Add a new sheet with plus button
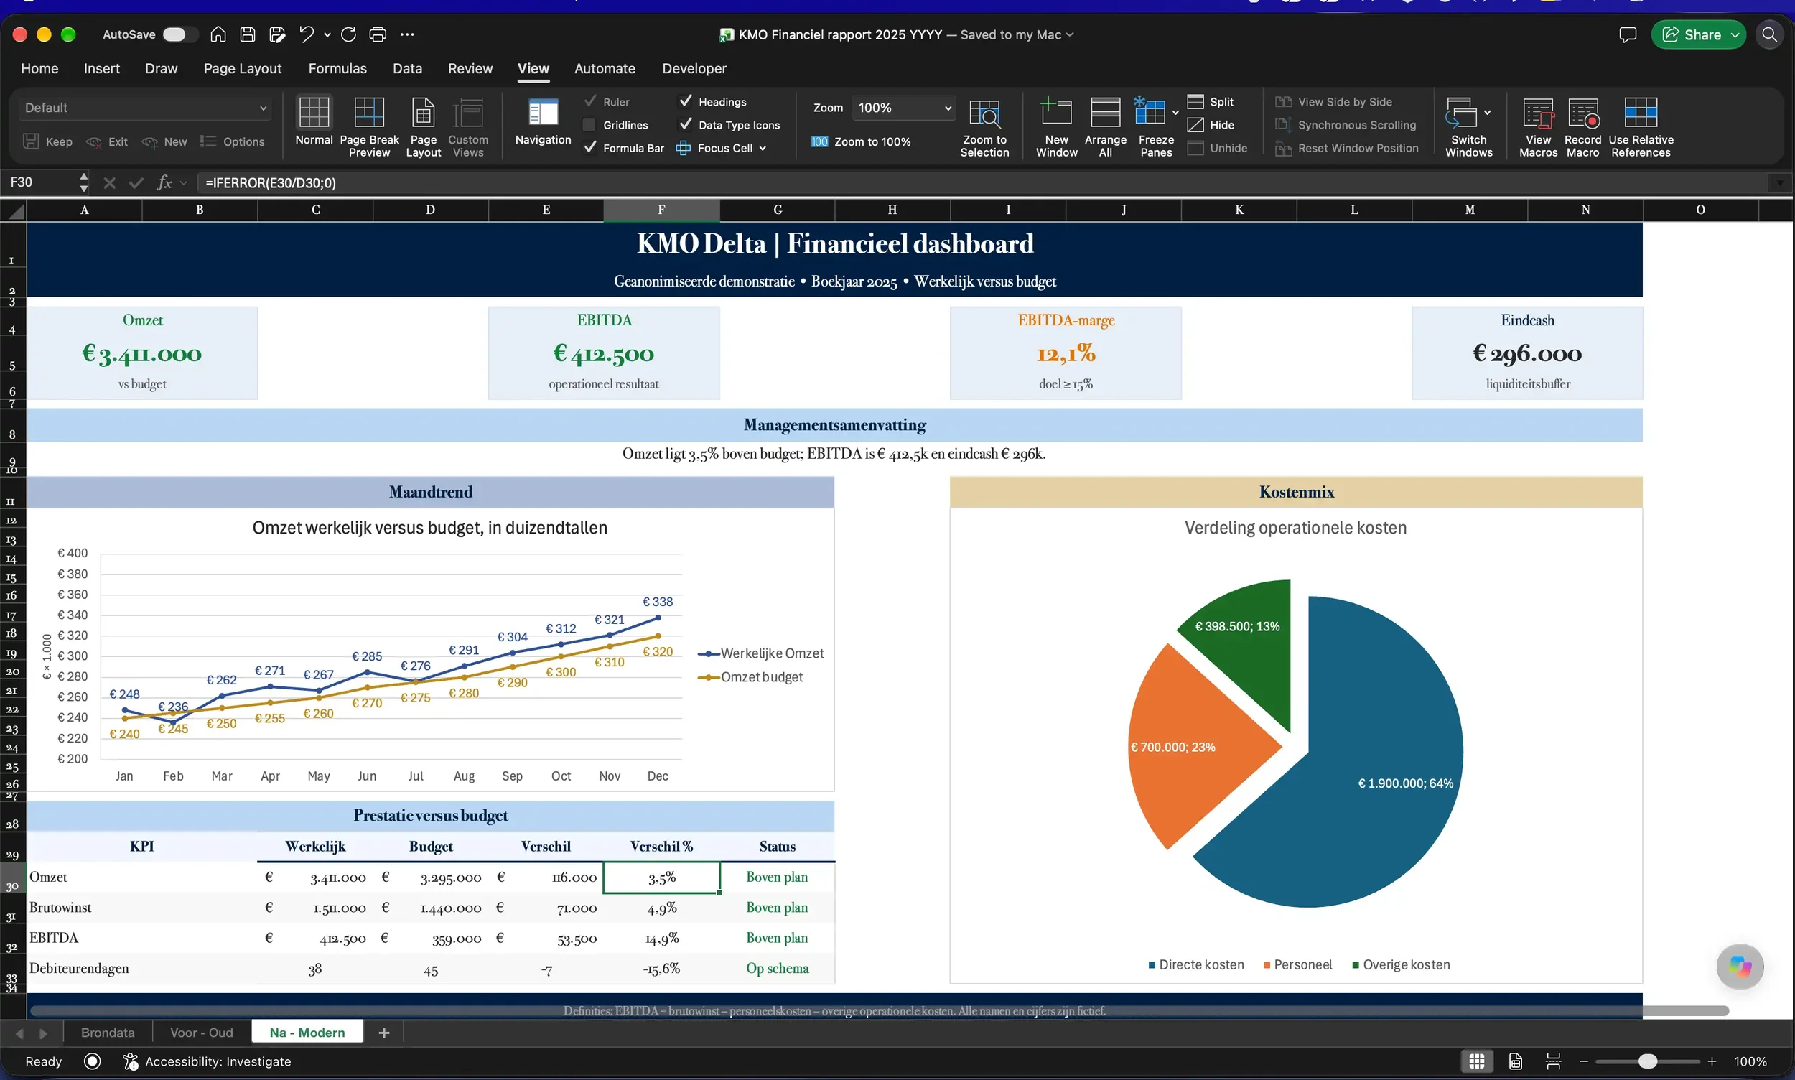This screenshot has height=1080, width=1795. [x=384, y=1033]
